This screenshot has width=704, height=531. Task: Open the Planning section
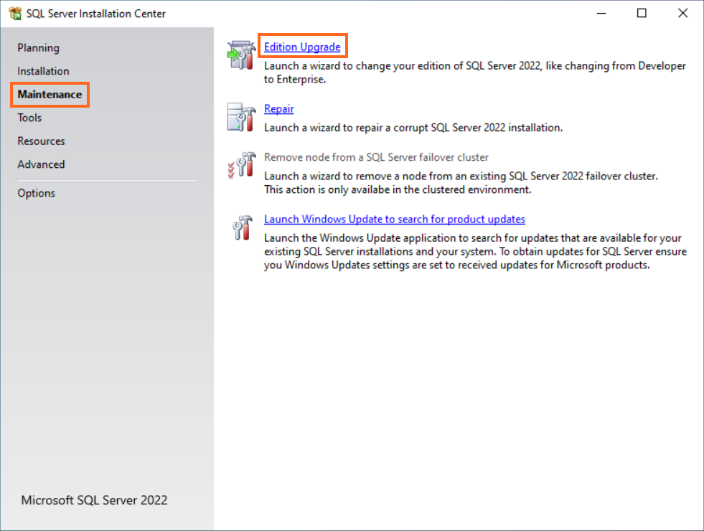point(38,47)
